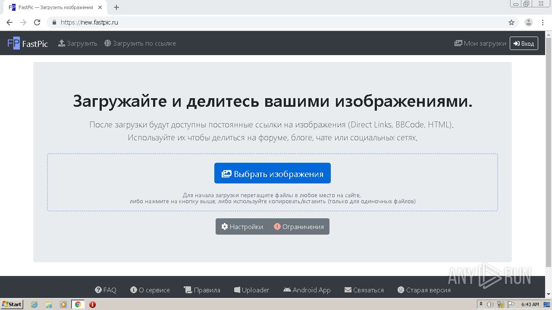The height and width of the screenshot is (310, 552).
Task: Click the question mark FAQ icon
Action: pos(98,290)
